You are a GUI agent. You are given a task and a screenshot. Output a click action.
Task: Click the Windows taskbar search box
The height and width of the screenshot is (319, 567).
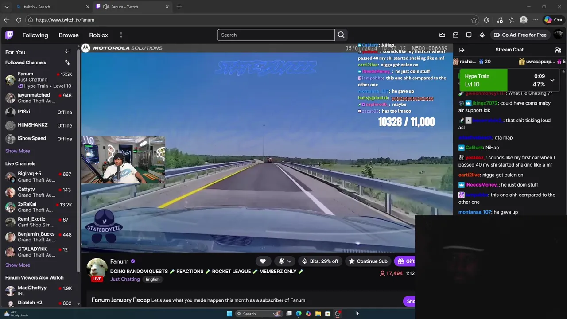click(x=258, y=314)
